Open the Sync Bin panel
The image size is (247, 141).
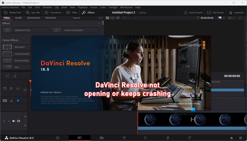[33, 13]
